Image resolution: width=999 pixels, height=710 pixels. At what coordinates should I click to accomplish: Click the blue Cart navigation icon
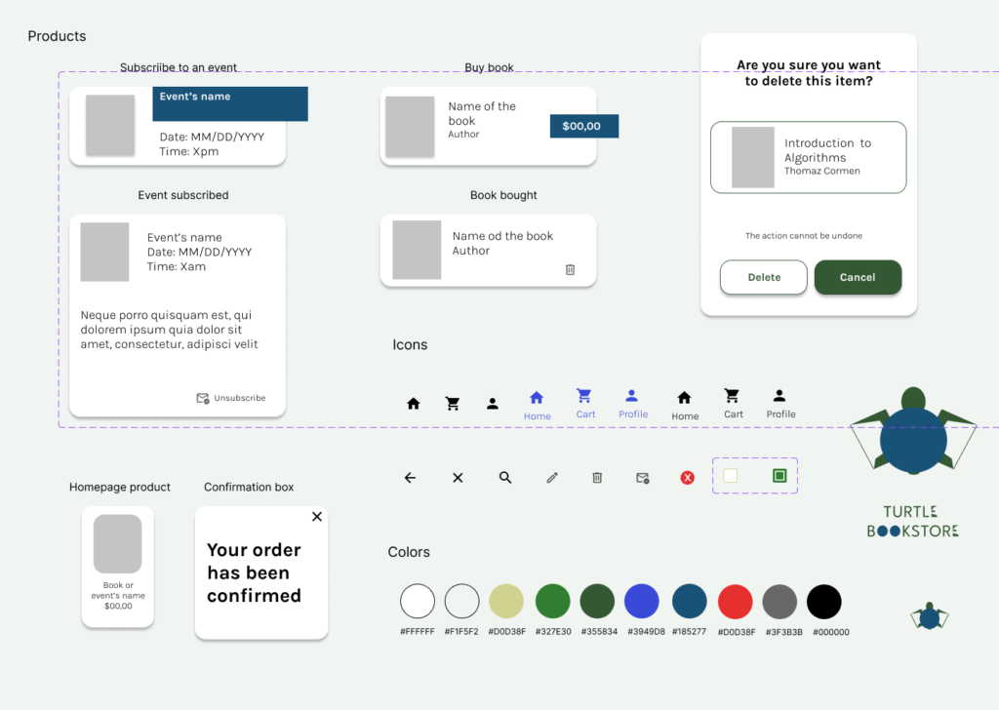(x=584, y=396)
